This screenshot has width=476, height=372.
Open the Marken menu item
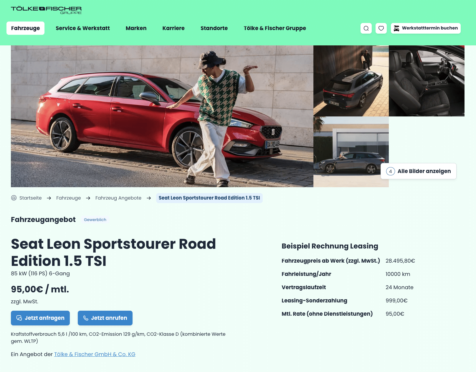coord(136,28)
